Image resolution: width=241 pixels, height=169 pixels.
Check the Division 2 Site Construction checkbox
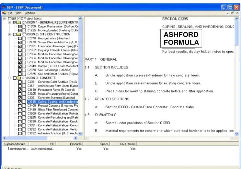click(x=15, y=34)
